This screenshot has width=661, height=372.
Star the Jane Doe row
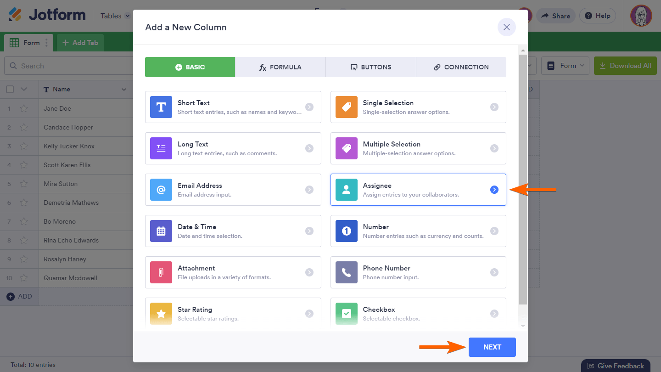24,109
